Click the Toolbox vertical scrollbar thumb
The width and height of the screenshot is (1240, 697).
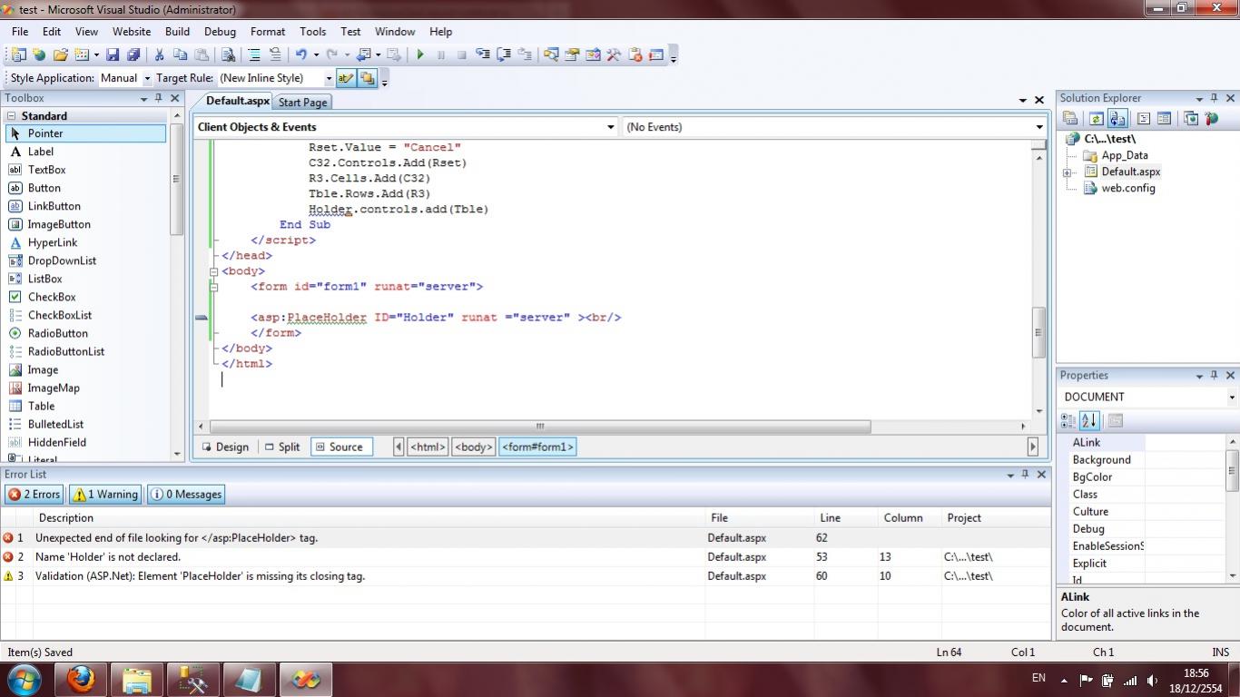pyautogui.click(x=176, y=179)
